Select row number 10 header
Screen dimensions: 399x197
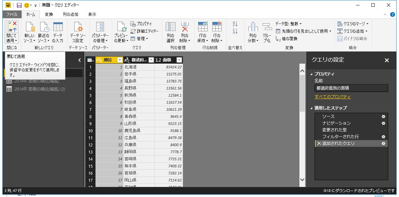coord(90,131)
